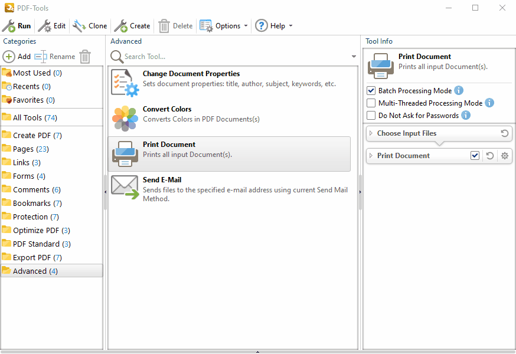This screenshot has height=354, width=516.
Task: Check Do Not Ask for Passwords
Action: 371,115
